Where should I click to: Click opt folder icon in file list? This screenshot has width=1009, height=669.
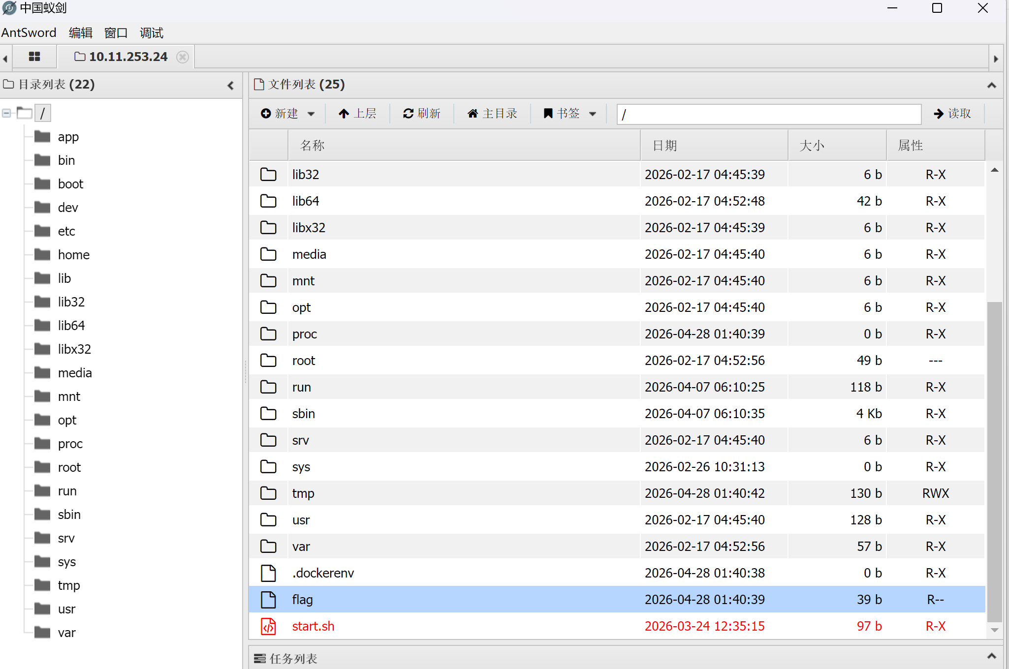coord(268,307)
